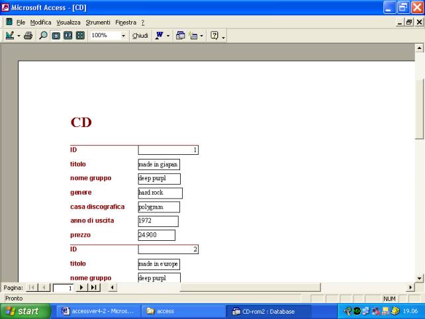
Task: Click the Pronto status bar text
Action: tap(14, 298)
